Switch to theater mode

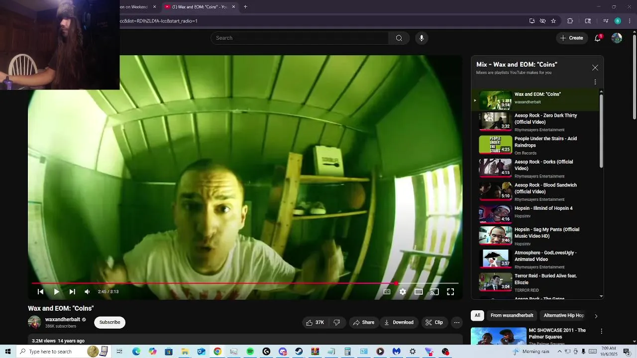(419, 292)
